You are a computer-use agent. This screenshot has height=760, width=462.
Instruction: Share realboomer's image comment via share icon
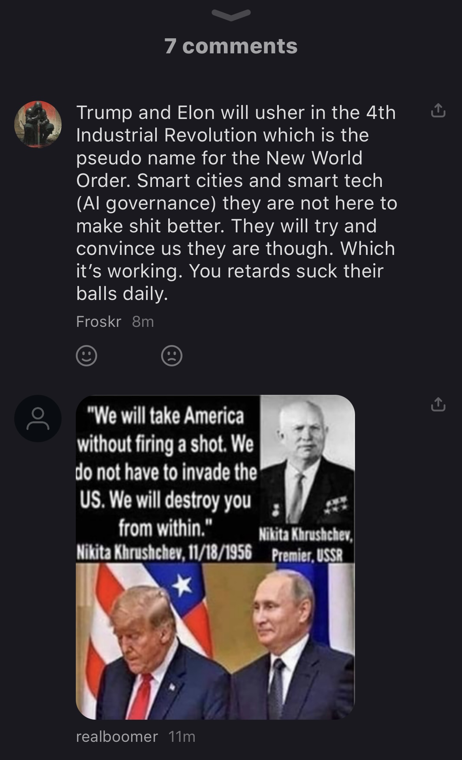point(438,405)
